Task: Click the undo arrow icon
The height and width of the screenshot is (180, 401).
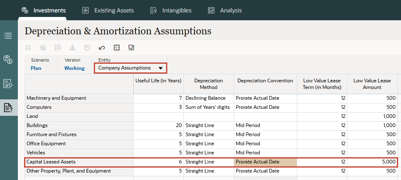Action: tap(102, 48)
